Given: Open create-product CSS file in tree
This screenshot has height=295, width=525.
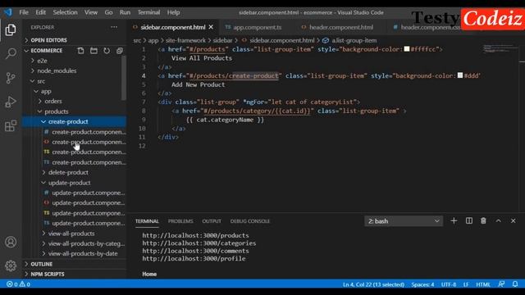Looking at the screenshot, I should (84, 132).
